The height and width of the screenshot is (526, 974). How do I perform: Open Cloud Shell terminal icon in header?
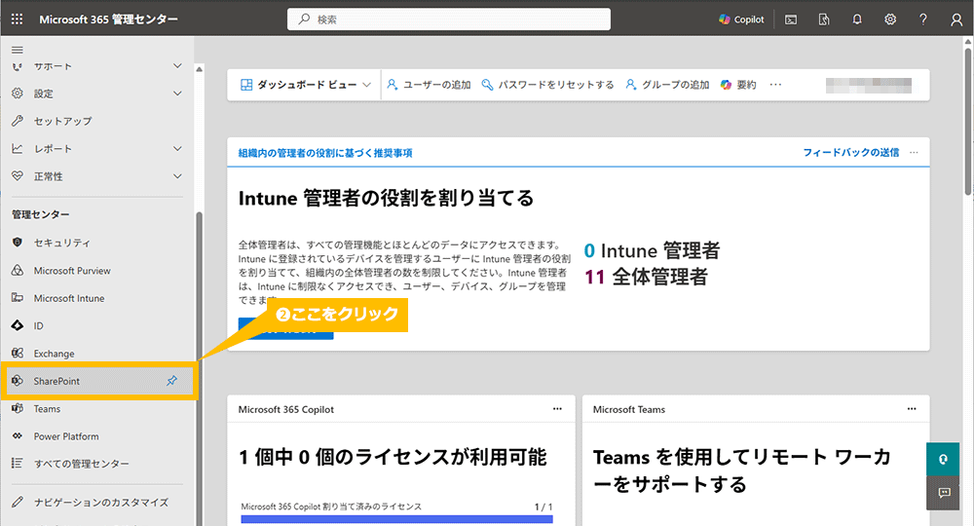(x=791, y=19)
